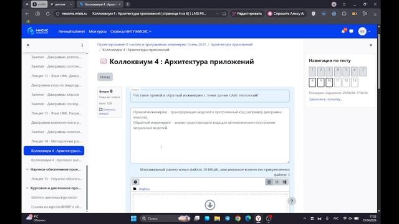Switch the file manager to tree view
The image size is (399, 224).
coord(284,182)
